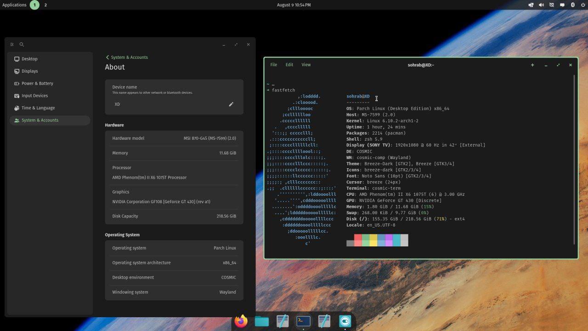Open the date and time calendar
This screenshot has height=331, width=588.
pos(294,5)
